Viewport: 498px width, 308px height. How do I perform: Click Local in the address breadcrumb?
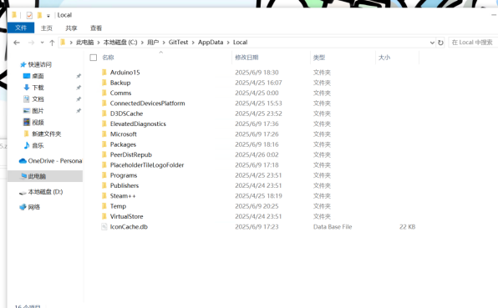click(240, 43)
